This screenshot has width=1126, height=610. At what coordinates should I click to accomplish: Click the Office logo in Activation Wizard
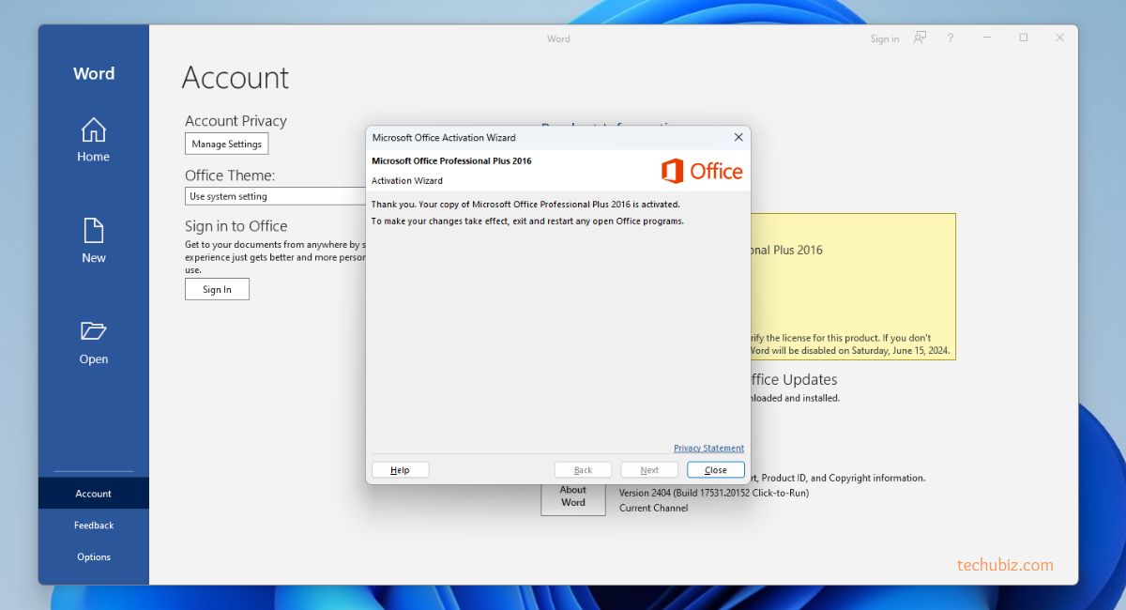701,171
